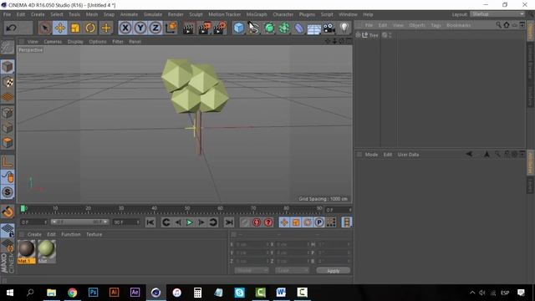Open the floor environment icon
The image size is (535, 301).
(314, 28)
